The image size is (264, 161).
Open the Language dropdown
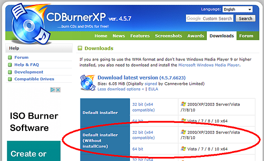[238, 9]
